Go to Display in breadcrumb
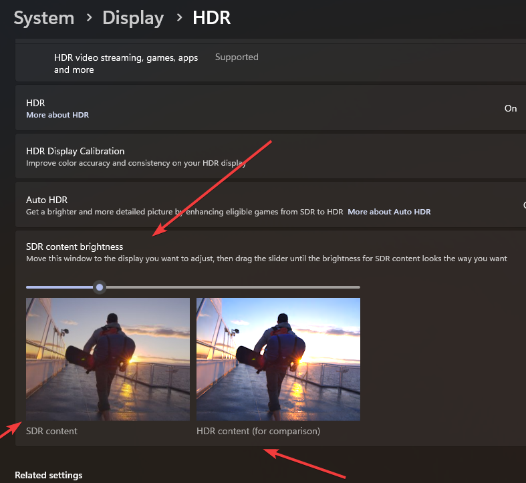The height and width of the screenshot is (483, 526). 133,19
